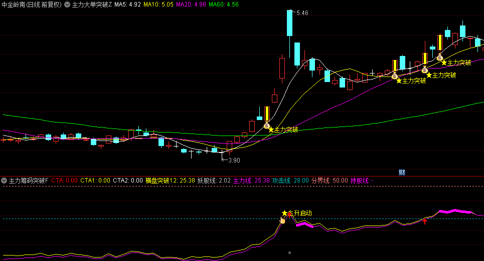
Task: Click the red up arrow in indicator panel
Action: (425, 220)
